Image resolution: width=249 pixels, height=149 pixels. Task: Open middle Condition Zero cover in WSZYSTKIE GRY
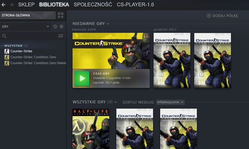point(135,129)
